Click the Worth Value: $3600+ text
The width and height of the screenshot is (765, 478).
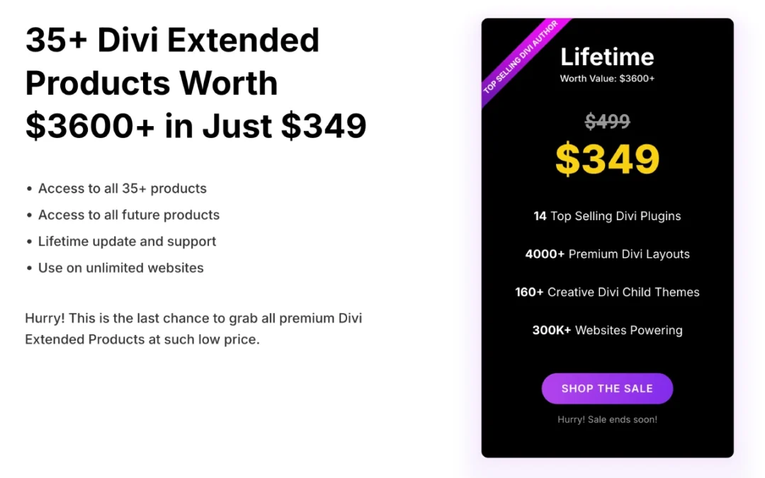pos(607,79)
